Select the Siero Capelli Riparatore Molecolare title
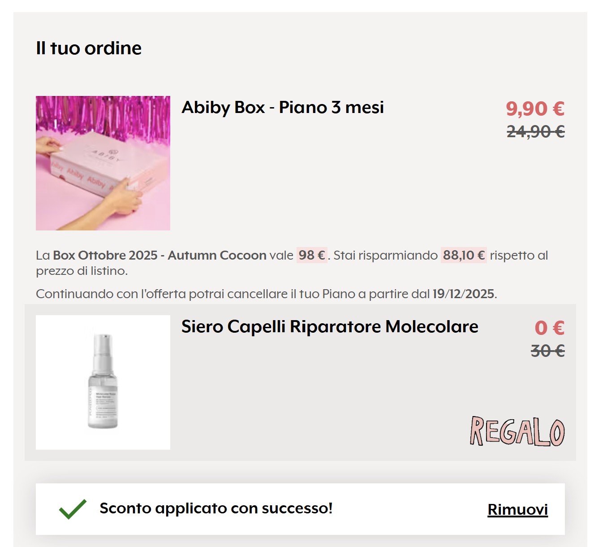The width and height of the screenshot is (607, 547). [330, 326]
